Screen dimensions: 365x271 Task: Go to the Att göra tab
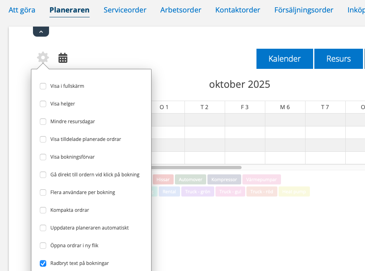[x=22, y=10]
